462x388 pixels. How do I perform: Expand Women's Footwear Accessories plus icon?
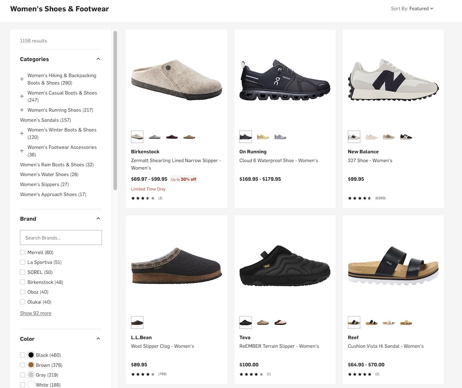22,151
